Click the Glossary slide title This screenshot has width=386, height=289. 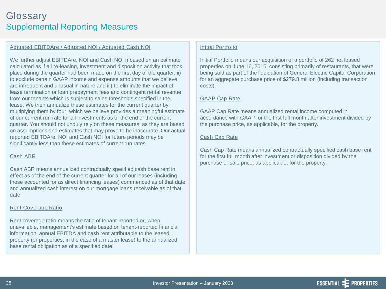click(x=27, y=16)
